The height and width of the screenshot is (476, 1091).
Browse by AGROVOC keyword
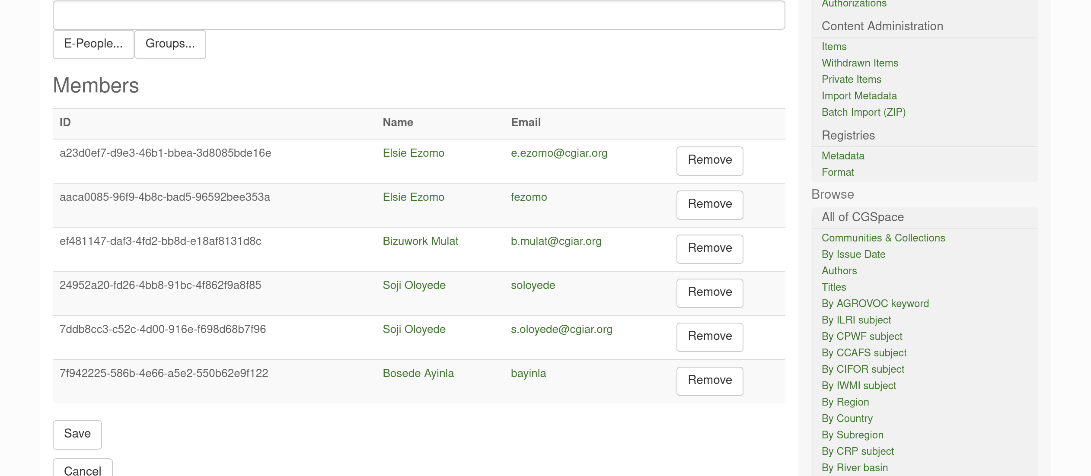click(x=875, y=303)
